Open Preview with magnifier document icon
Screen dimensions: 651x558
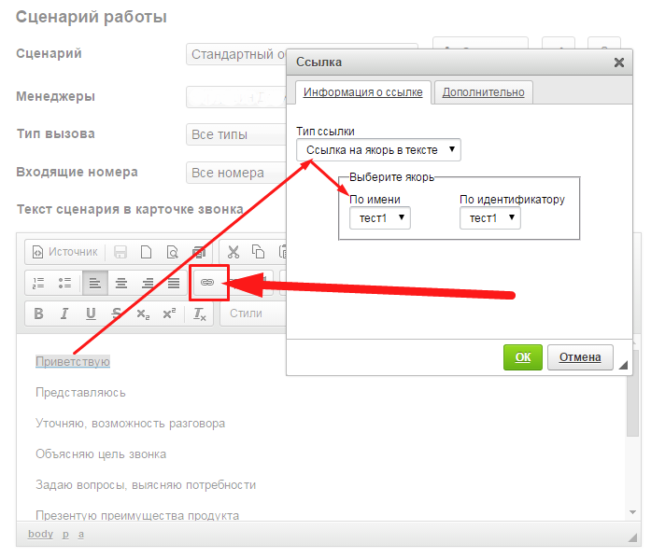point(172,252)
